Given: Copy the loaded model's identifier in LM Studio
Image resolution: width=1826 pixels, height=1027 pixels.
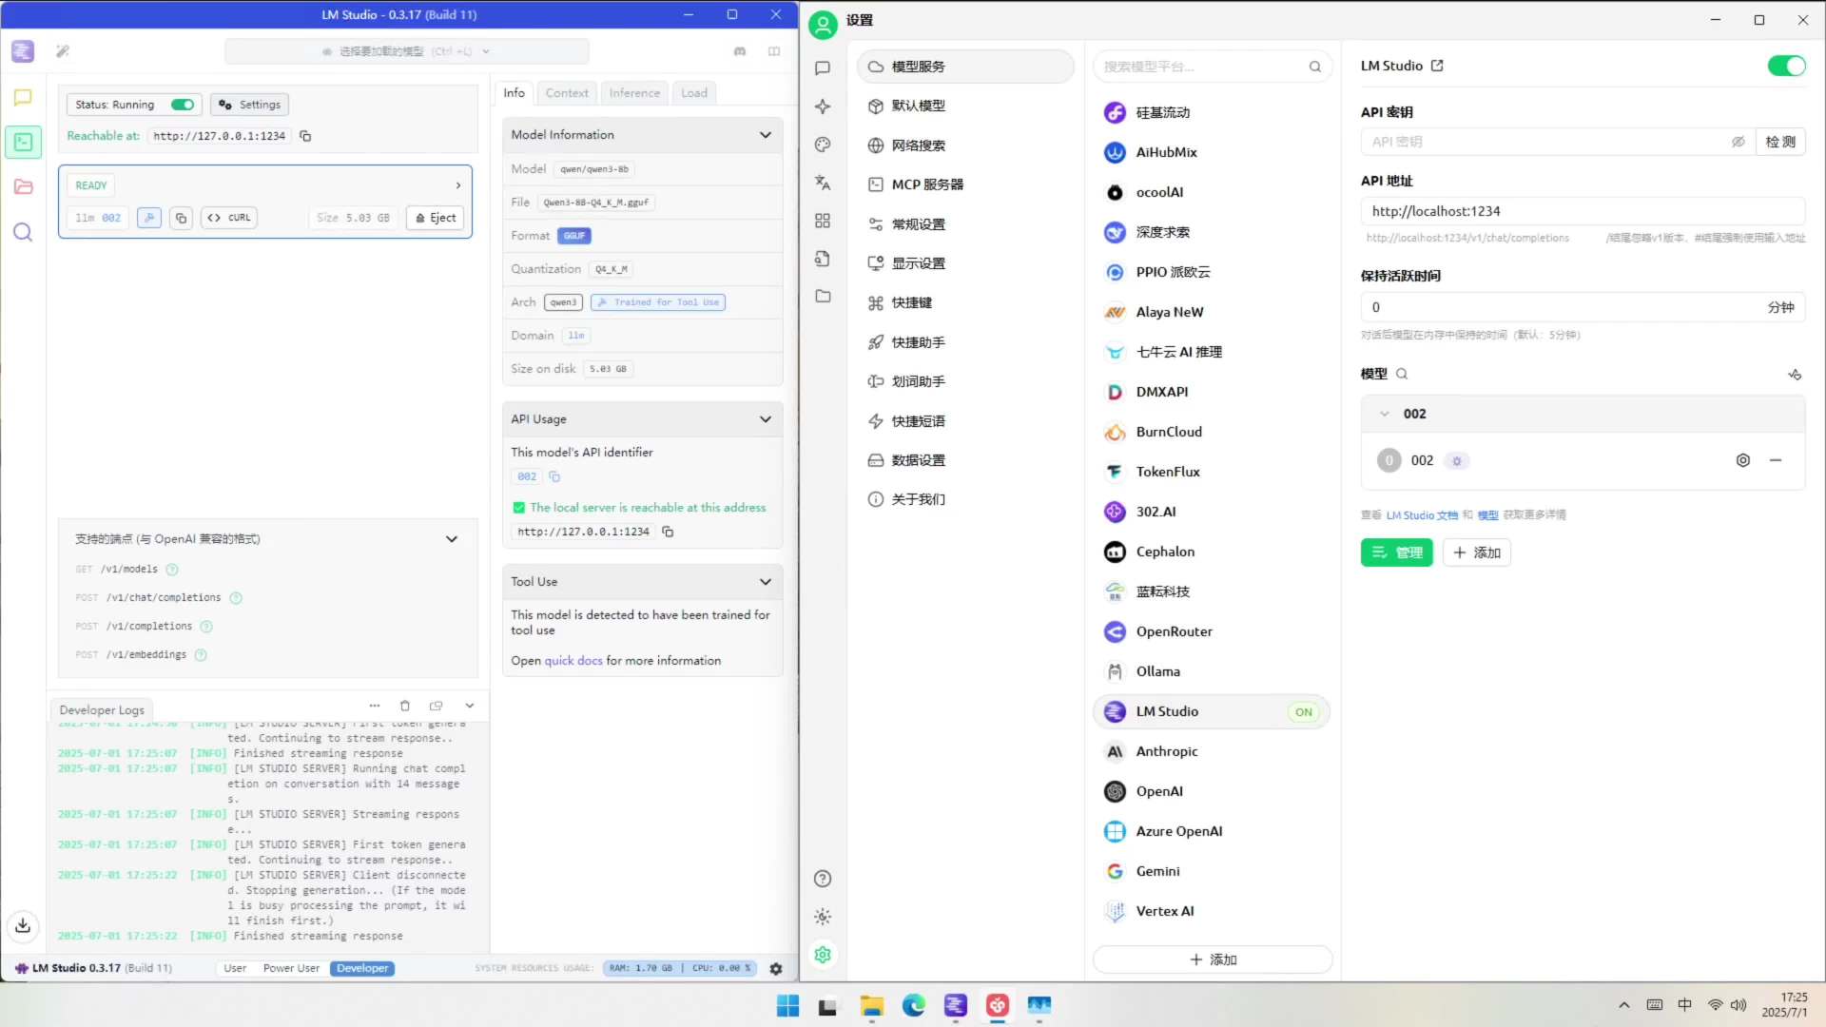Looking at the screenshot, I should click(181, 218).
